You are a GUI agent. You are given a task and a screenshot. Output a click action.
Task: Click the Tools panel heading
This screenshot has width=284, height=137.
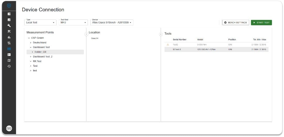(168, 34)
